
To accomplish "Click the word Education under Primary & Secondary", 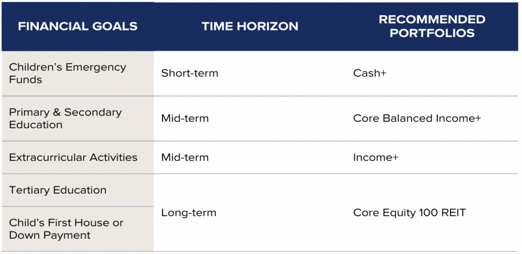I will 36,125.
